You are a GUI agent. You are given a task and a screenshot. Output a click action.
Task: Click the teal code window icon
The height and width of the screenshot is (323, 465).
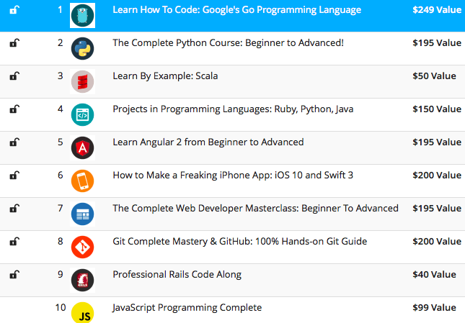click(83, 115)
